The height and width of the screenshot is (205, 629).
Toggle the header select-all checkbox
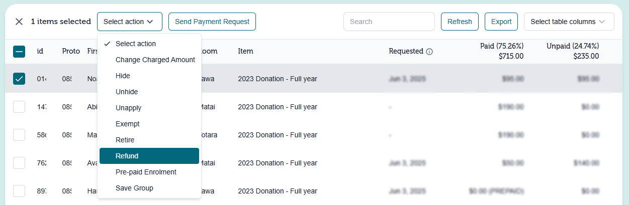pyautogui.click(x=19, y=51)
